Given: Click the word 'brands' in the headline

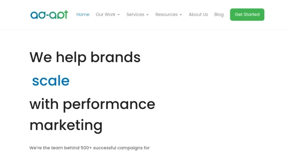Looking at the screenshot, I should tap(116, 57).
